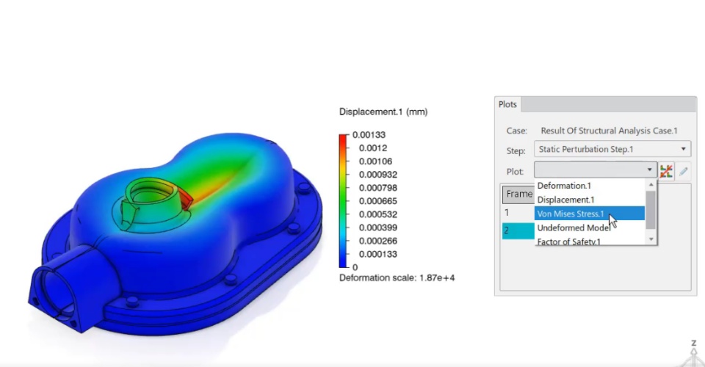Choose Undeformed Model plot option
This screenshot has width=705, height=367.
[x=574, y=228]
